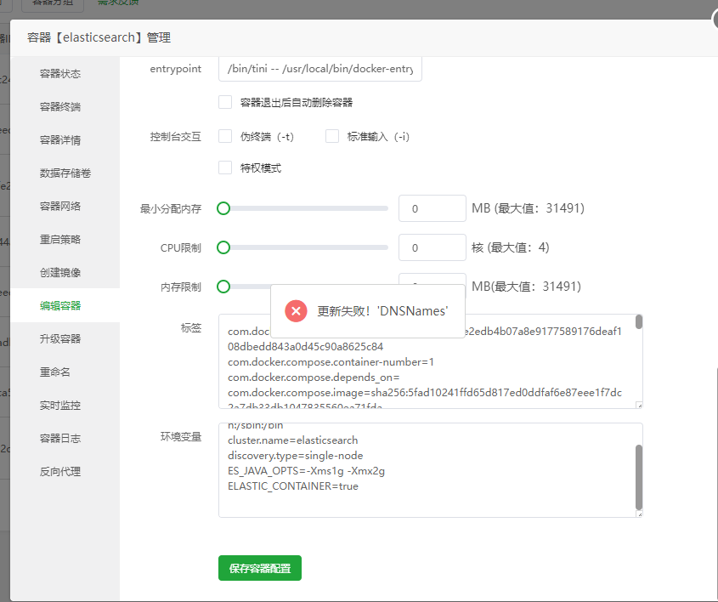Click the discovery.type=single-node line
Screen dimensions: 718x602
click(296, 456)
